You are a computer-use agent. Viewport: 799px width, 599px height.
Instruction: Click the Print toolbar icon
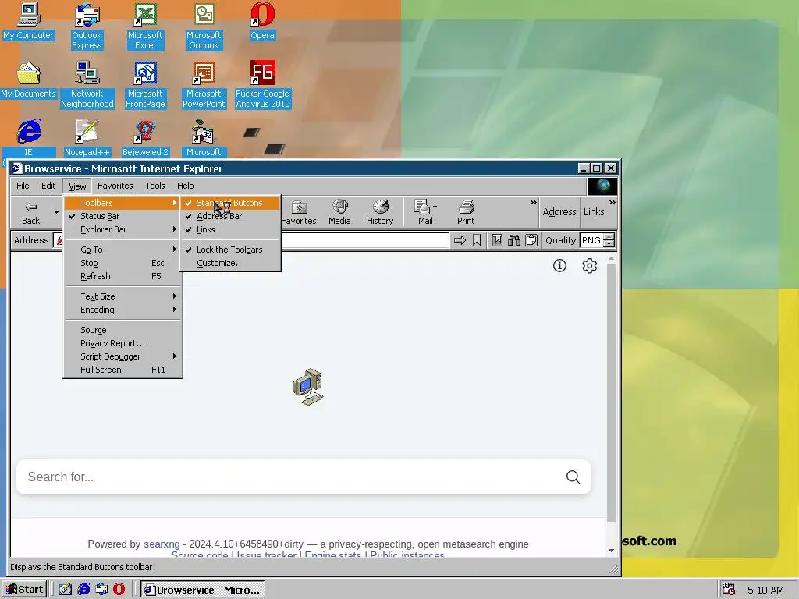[466, 212]
